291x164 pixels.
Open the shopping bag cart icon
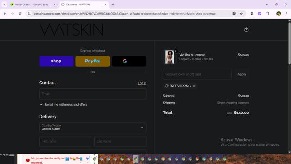coord(246,30)
